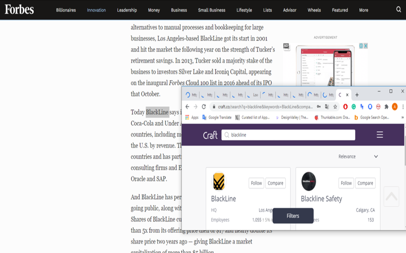Switch to the first loading browser tab
406x253 pixels.
click(191, 95)
